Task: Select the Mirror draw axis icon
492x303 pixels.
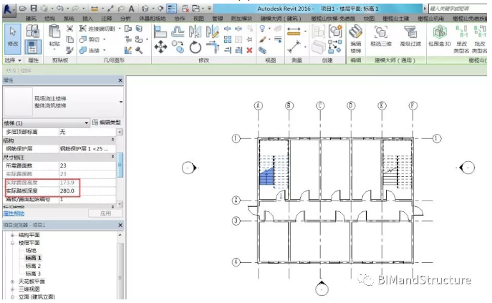Action: coord(213,32)
